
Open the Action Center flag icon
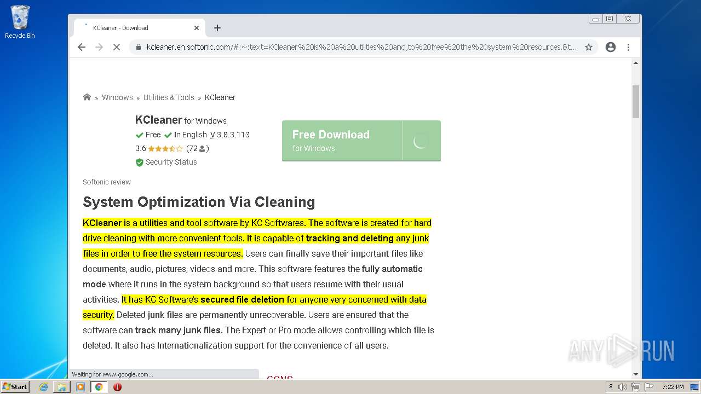click(x=649, y=387)
